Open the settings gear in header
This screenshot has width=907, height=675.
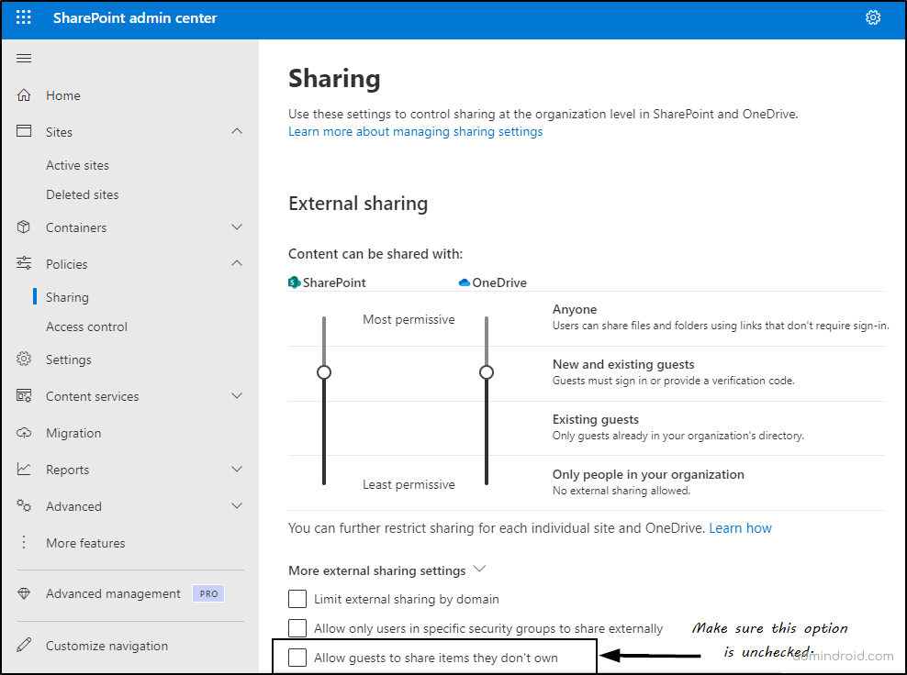click(x=873, y=17)
